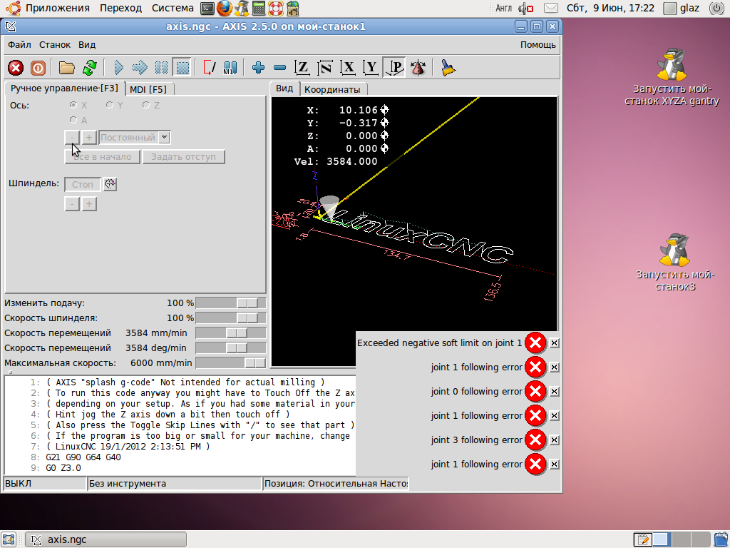Pause execution with pause icon

(x=161, y=68)
